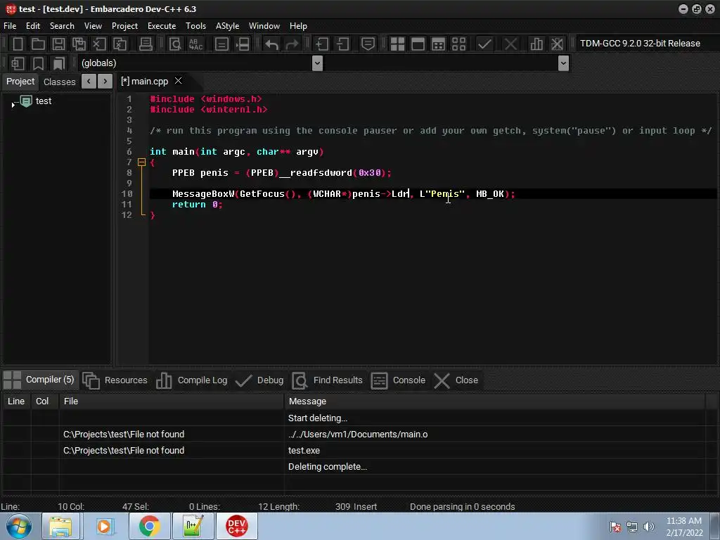Open the Help menu
The width and height of the screenshot is (720, 540).
coord(298,26)
